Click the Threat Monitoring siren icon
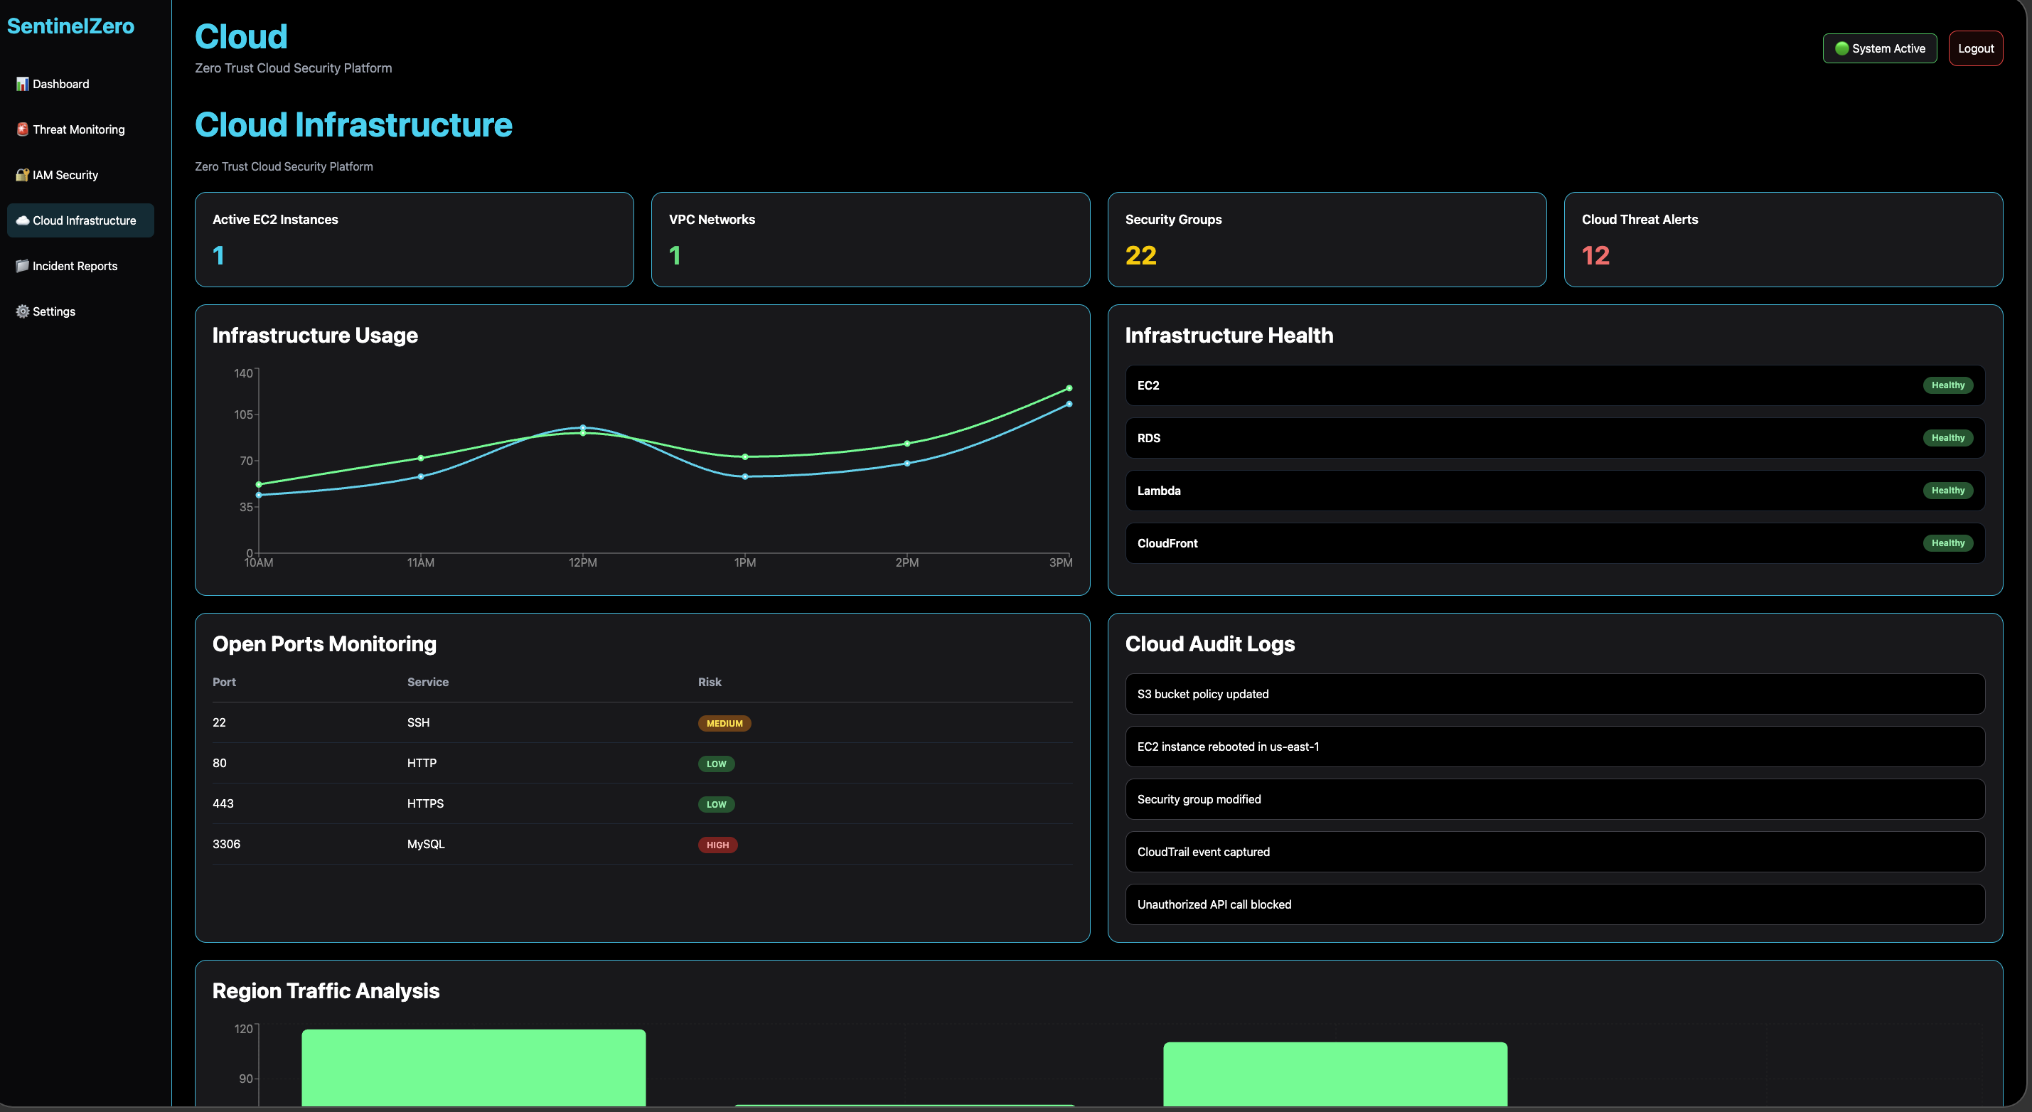The image size is (2032, 1112). [22, 129]
